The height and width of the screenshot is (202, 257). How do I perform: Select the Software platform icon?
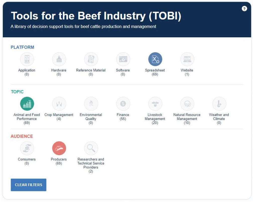tap(123, 59)
